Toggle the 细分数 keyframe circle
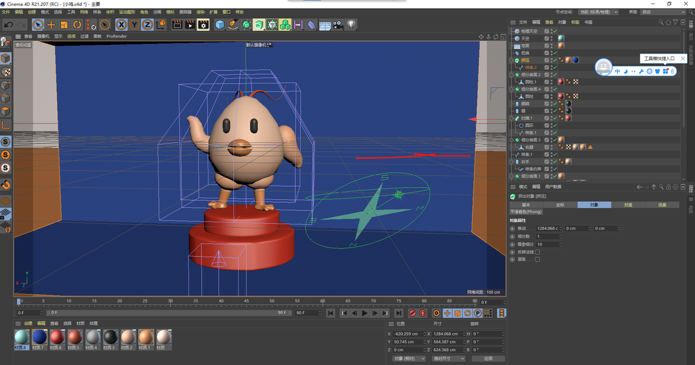 (x=512, y=237)
